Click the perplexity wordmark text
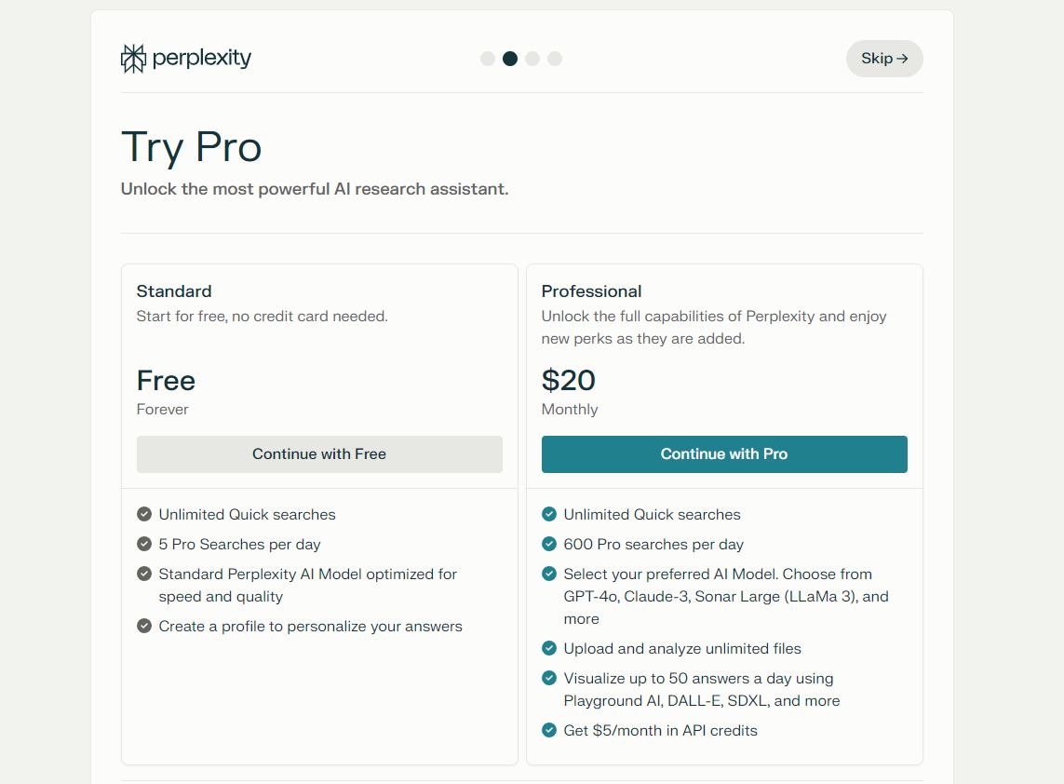This screenshot has width=1064, height=784. [x=201, y=59]
